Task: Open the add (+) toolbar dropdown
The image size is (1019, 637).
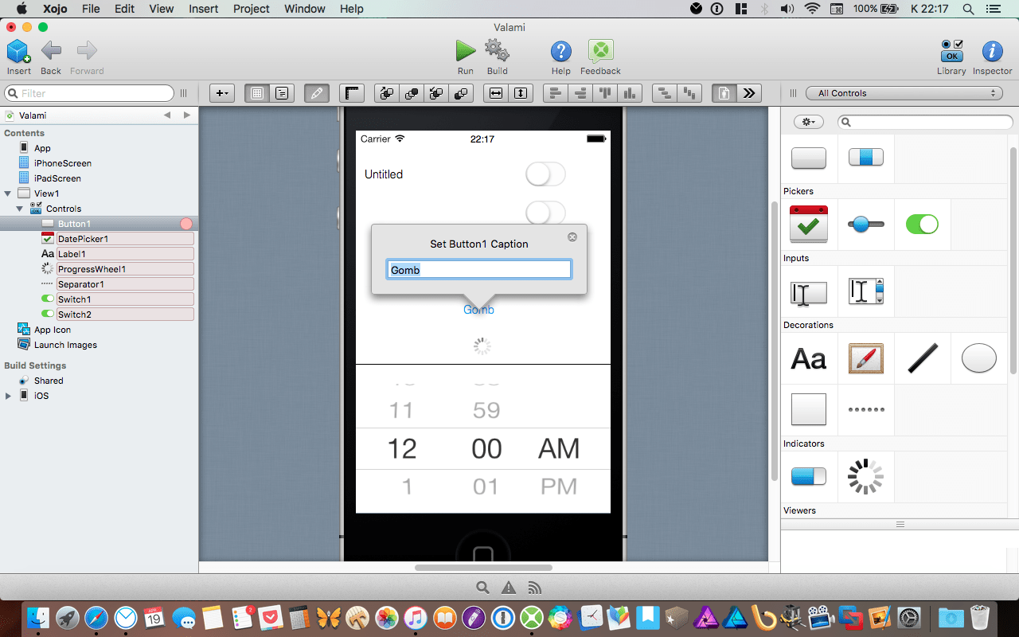Action: 222,93
